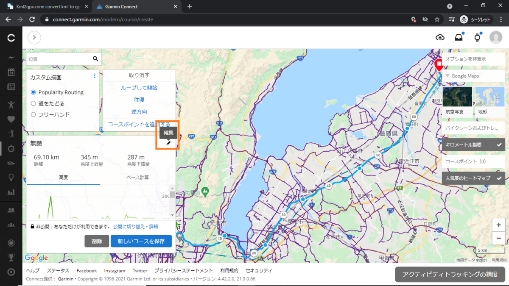Click the red course end marker on map

pos(439,65)
